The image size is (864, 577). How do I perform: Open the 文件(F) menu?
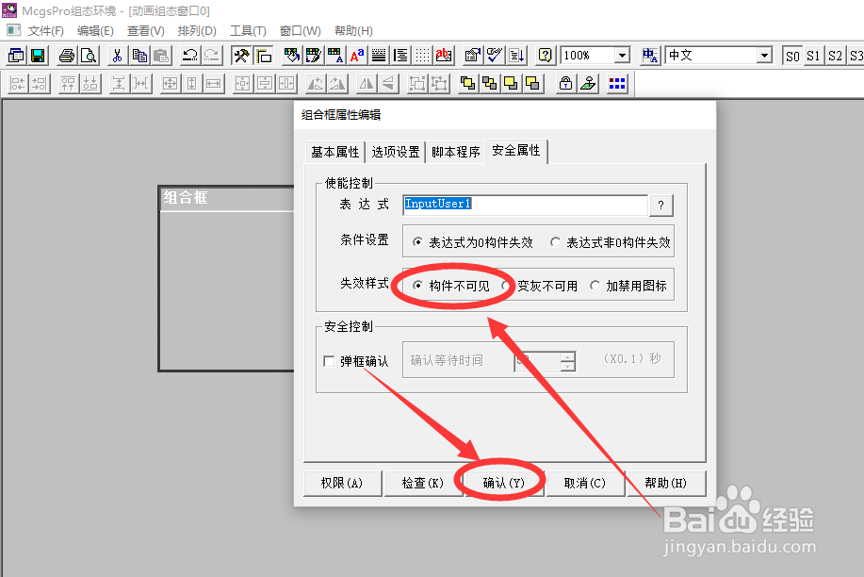(x=46, y=31)
